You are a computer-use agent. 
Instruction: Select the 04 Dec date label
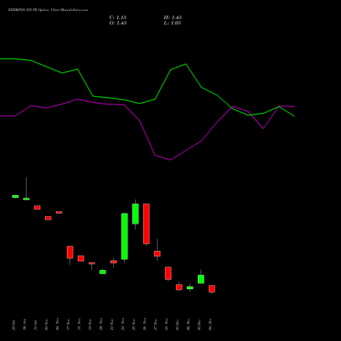click(x=210, y=325)
